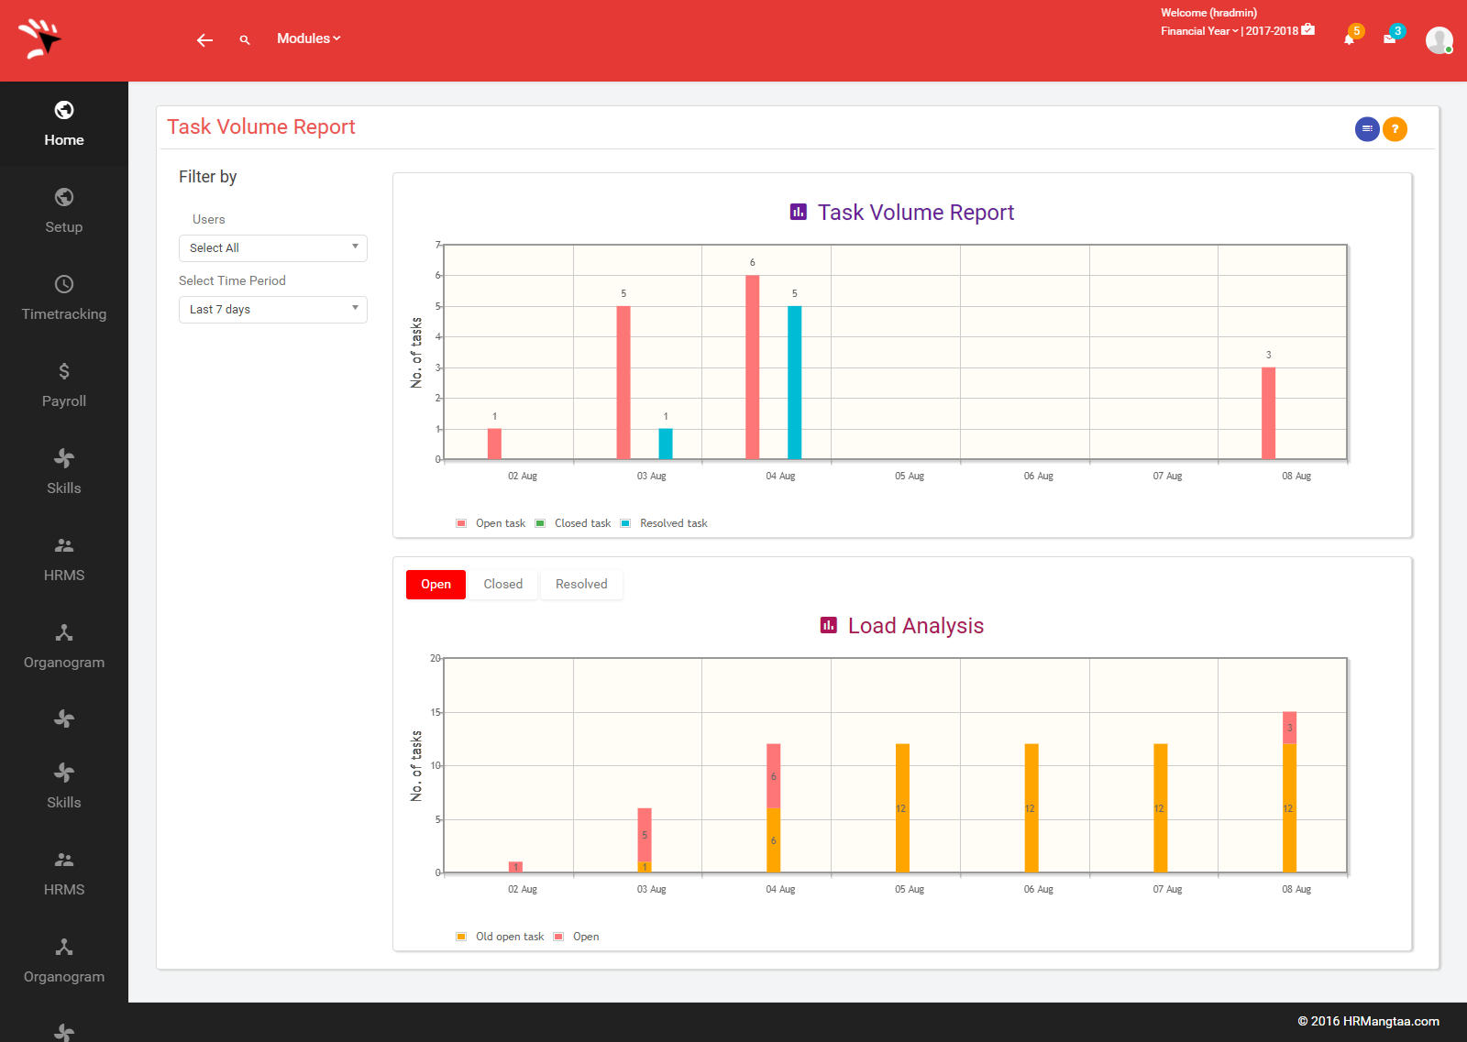Viewport: 1467px width, 1042px height.
Task: Click the Filter by heading
Action: [x=208, y=177]
